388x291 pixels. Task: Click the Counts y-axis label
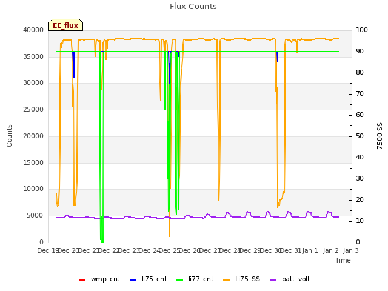[x=9, y=136]
